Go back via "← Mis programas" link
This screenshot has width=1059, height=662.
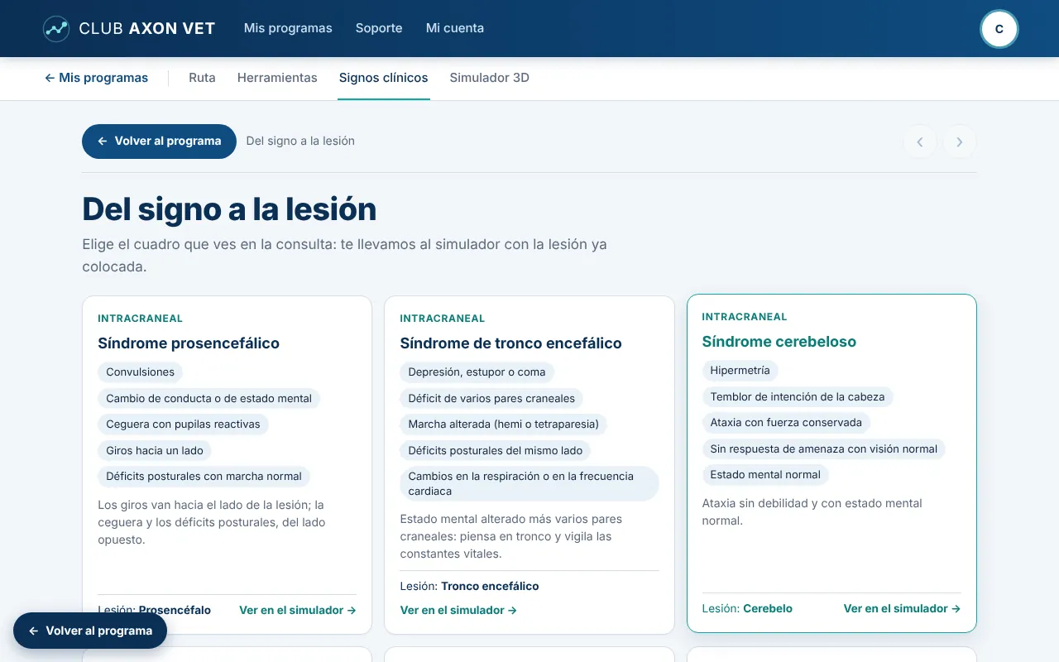pos(96,78)
